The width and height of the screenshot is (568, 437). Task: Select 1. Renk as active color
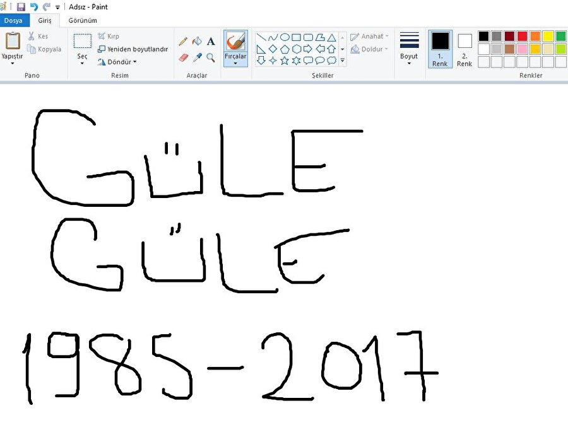click(x=440, y=49)
